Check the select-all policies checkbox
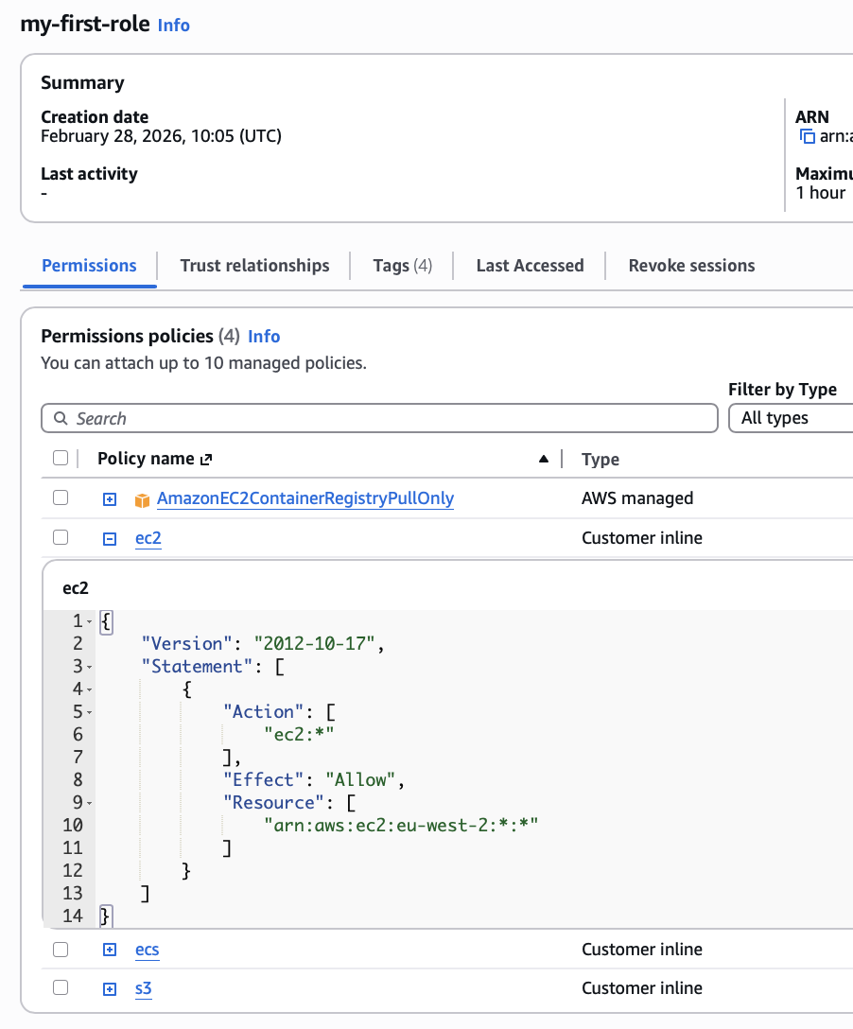853x1029 pixels. coord(61,459)
